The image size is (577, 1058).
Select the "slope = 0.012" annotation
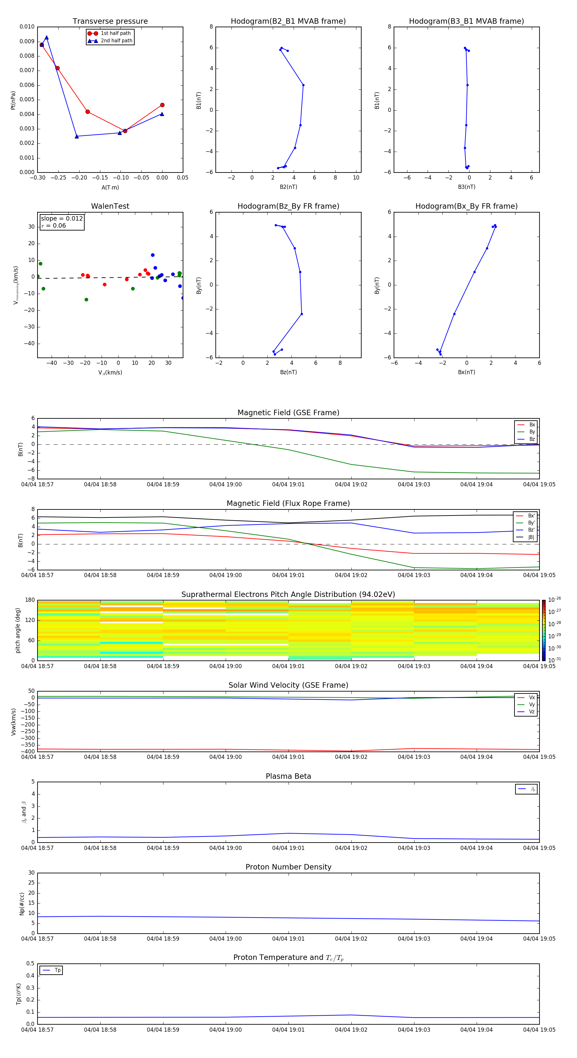point(62,219)
